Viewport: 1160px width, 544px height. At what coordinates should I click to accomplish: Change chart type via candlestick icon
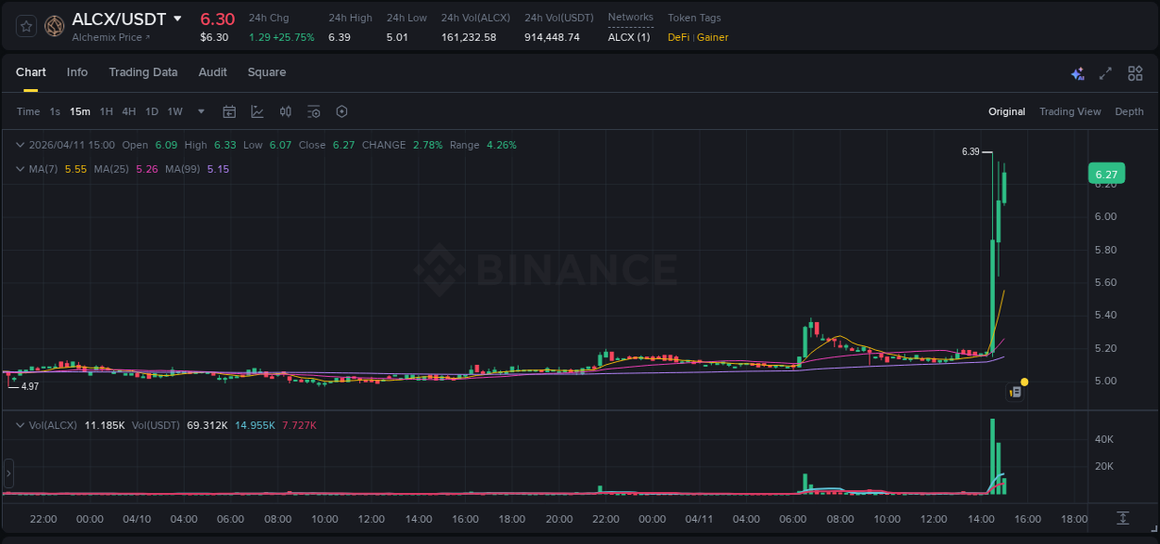(286, 111)
